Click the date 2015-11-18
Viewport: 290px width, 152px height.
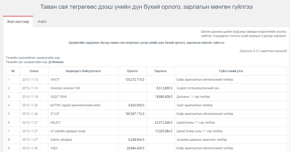click(30, 96)
